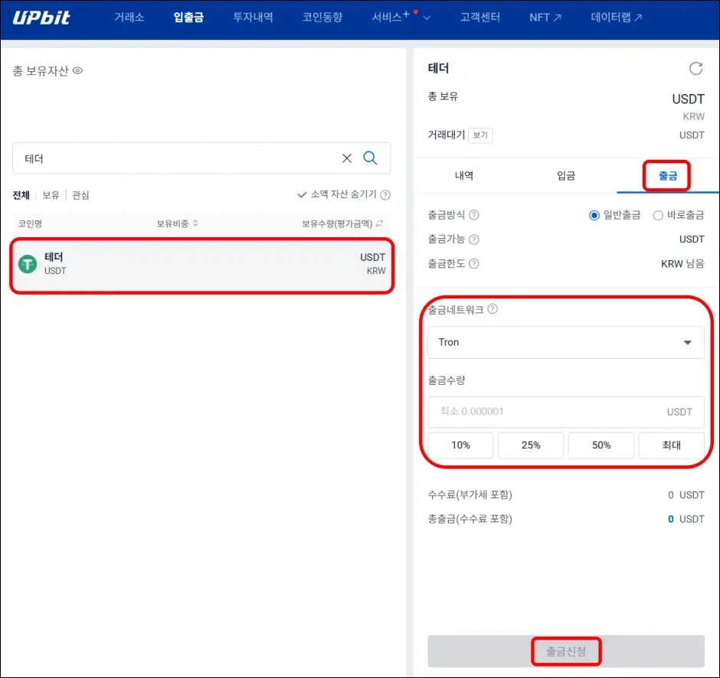The image size is (720, 678).
Task: Click the magnifier search icon
Action: coord(370,158)
